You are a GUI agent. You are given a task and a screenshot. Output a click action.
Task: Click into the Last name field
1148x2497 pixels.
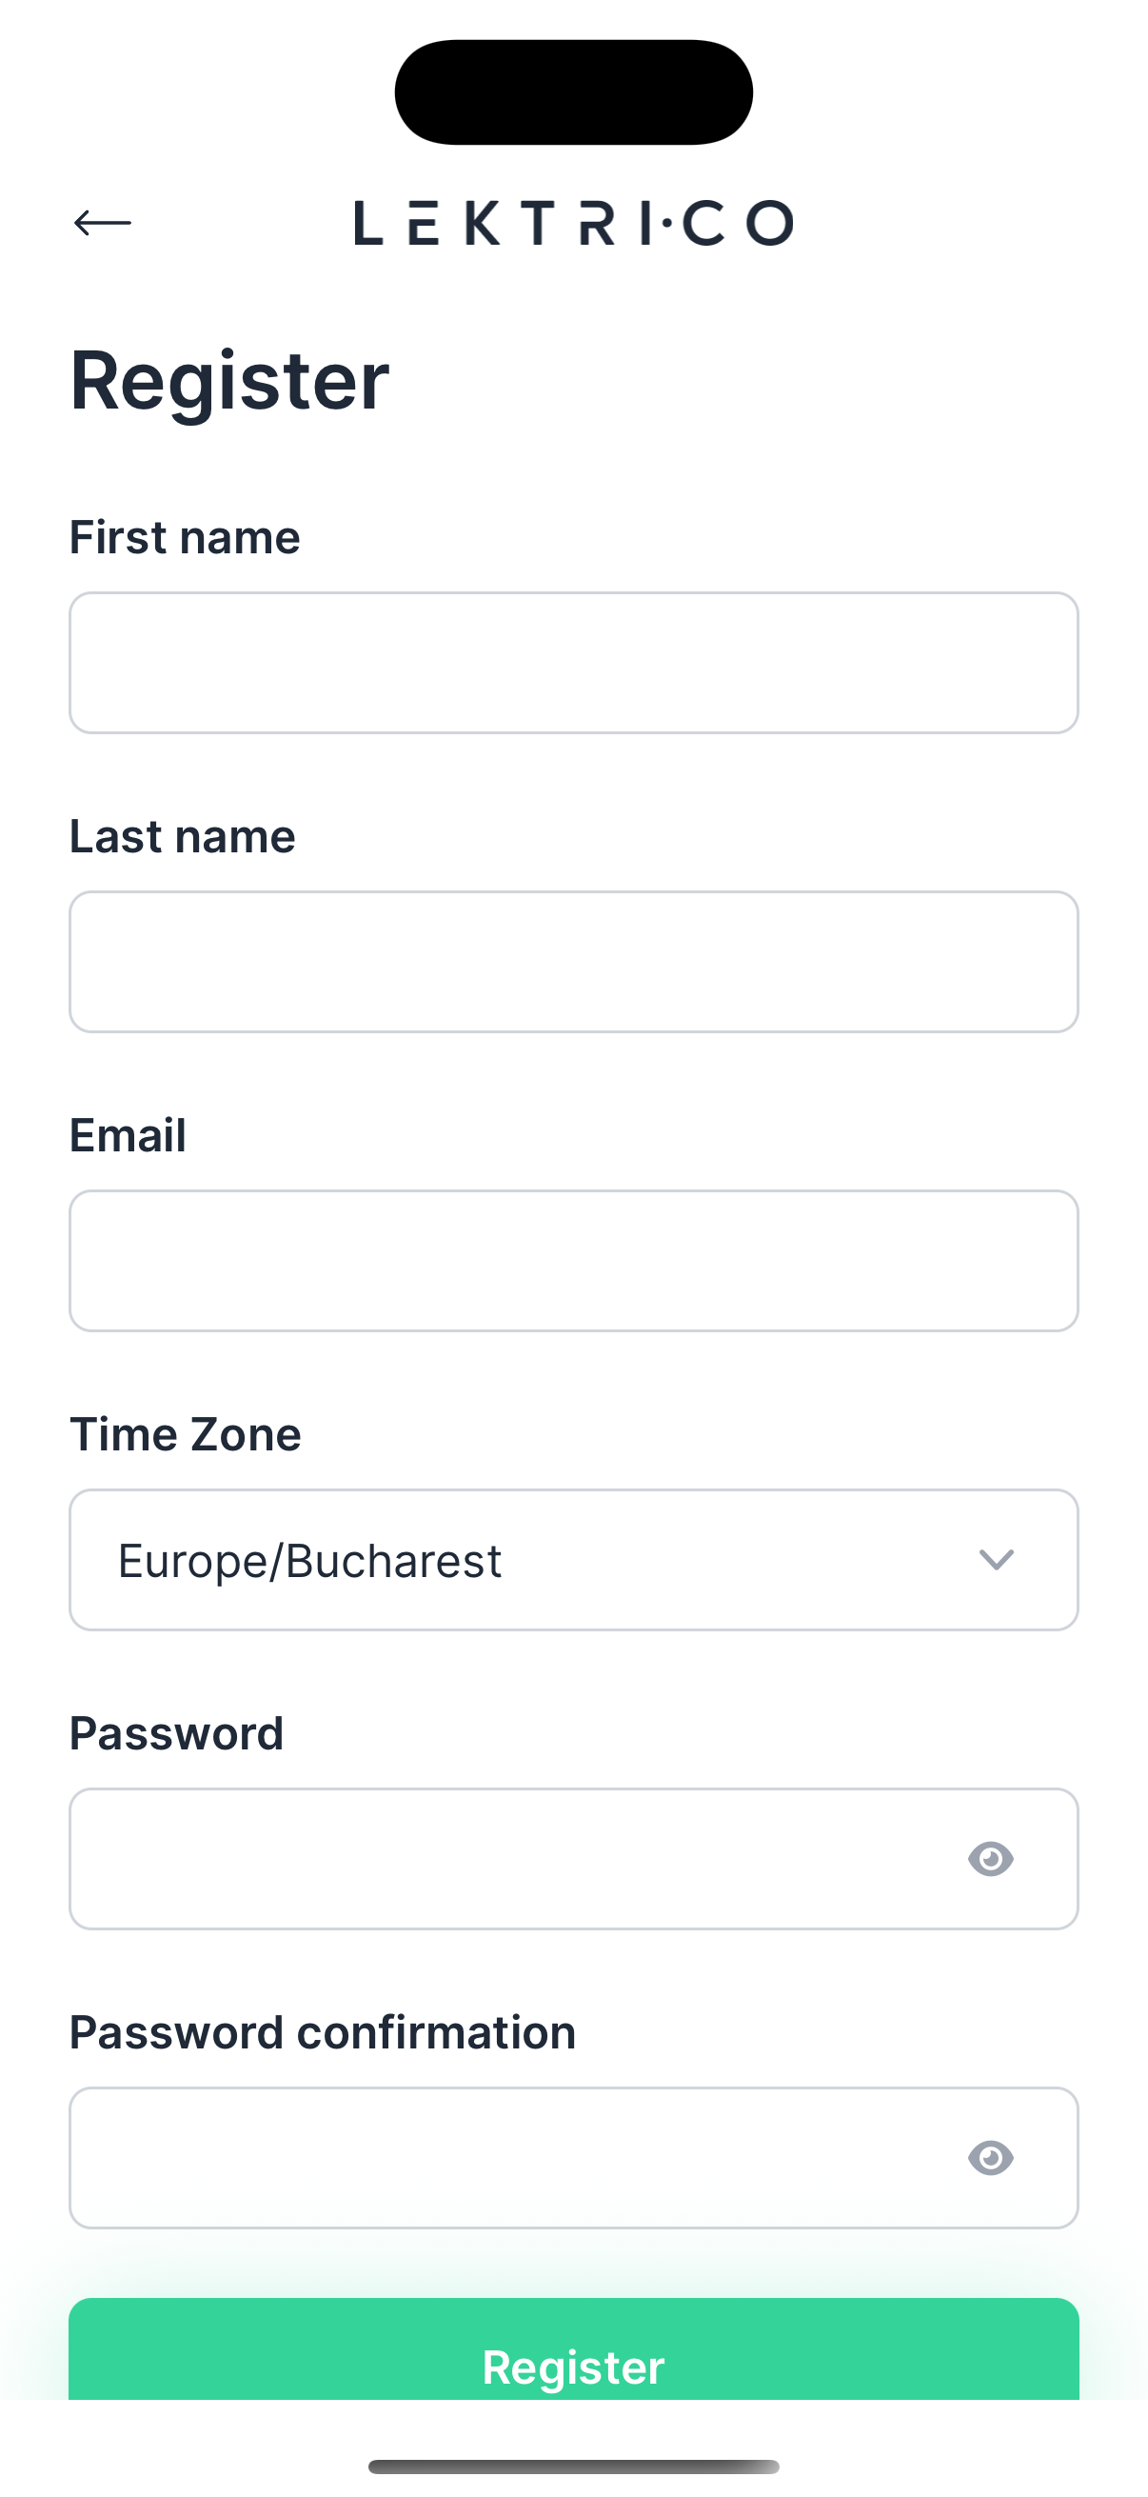tap(573, 962)
